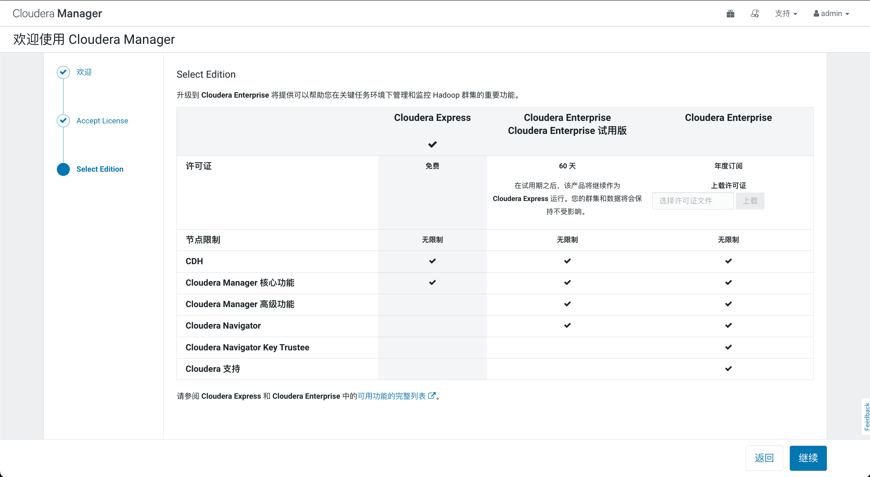Click the Select Edition step circle
The height and width of the screenshot is (477, 870).
(x=63, y=169)
